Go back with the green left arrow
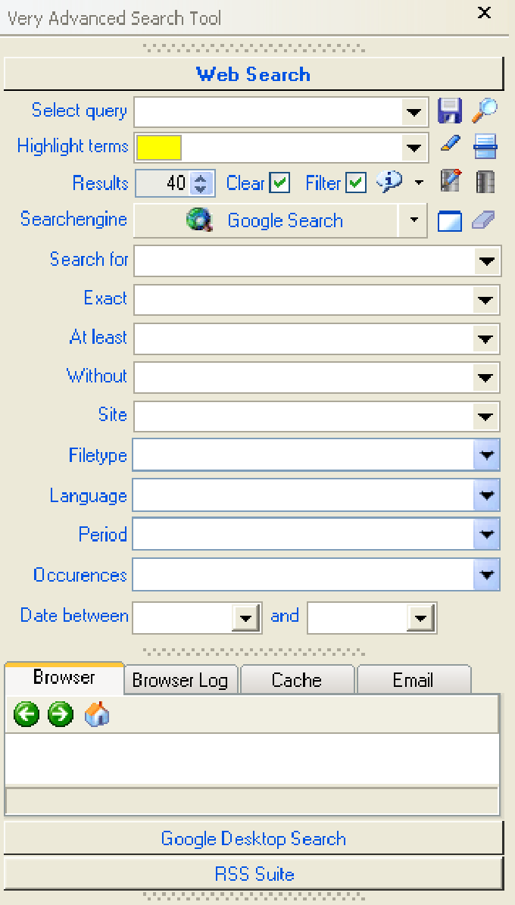This screenshot has width=515, height=905. pyautogui.click(x=26, y=714)
